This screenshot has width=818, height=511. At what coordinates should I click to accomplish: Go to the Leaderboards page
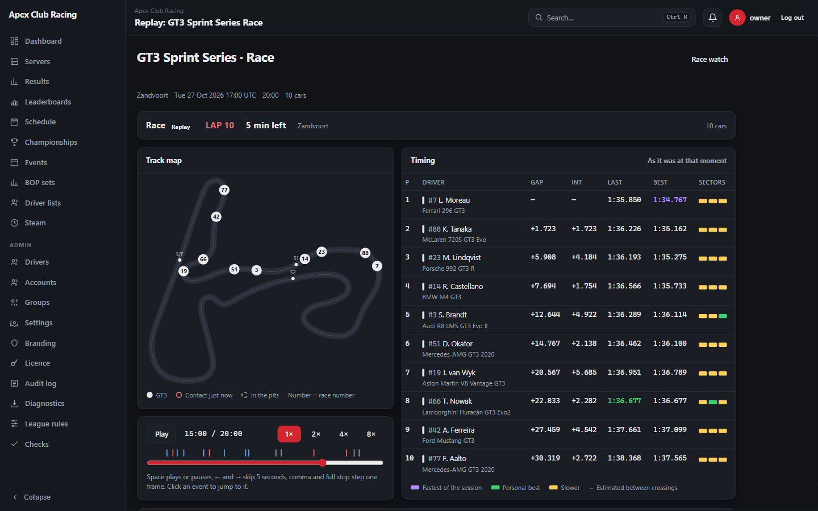(62, 102)
